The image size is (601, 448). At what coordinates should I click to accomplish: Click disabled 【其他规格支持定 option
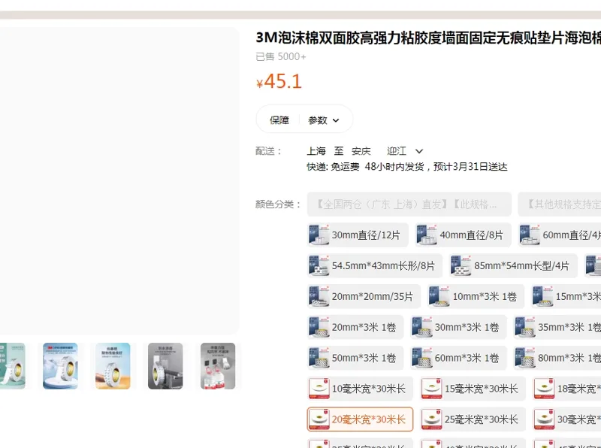(x=560, y=204)
